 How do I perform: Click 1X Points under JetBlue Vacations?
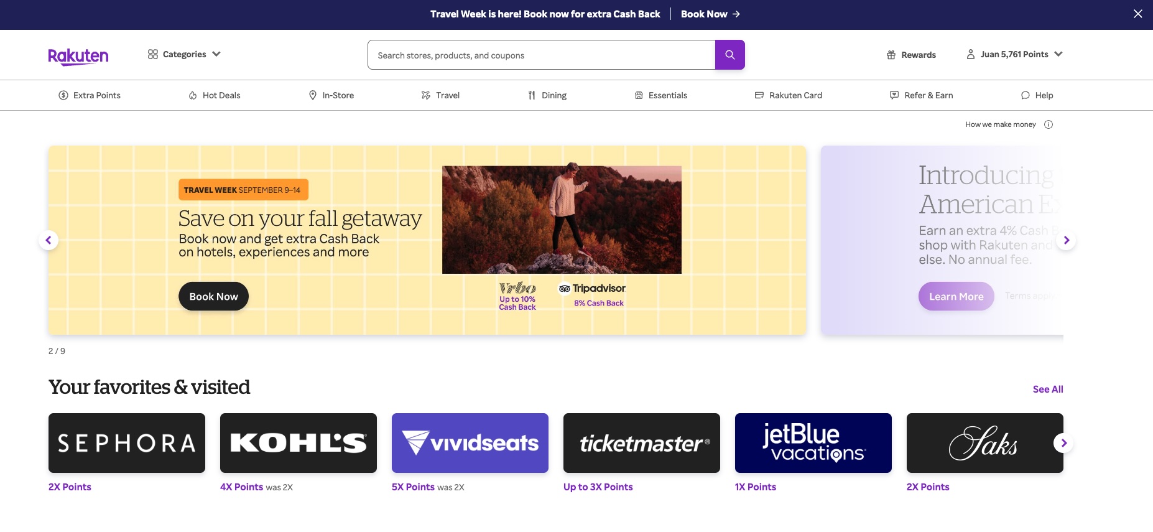756,487
